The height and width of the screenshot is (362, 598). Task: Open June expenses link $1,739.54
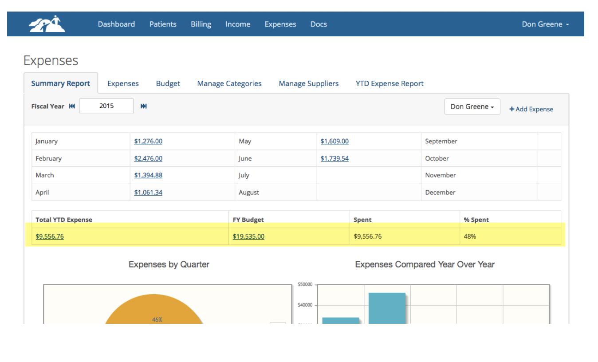pos(334,158)
